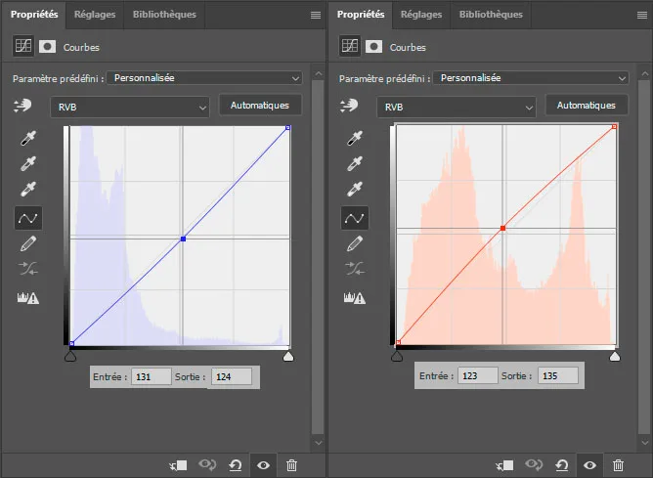Click the layer mask icon in right panel
Image resolution: width=653 pixels, height=478 pixels.
373,46
